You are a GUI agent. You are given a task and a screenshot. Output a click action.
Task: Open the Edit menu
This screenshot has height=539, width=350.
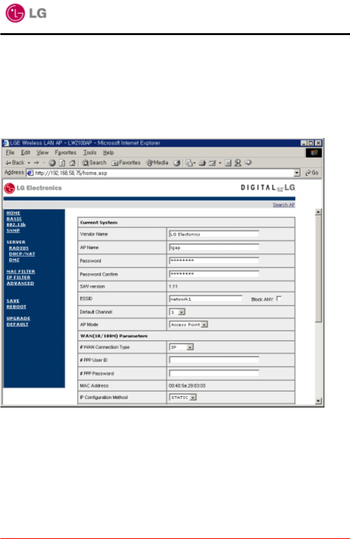pyautogui.click(x=26, y=152)
